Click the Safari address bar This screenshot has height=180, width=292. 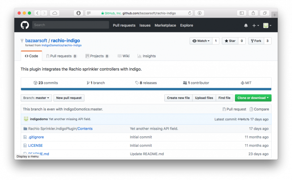coord(139,13)
